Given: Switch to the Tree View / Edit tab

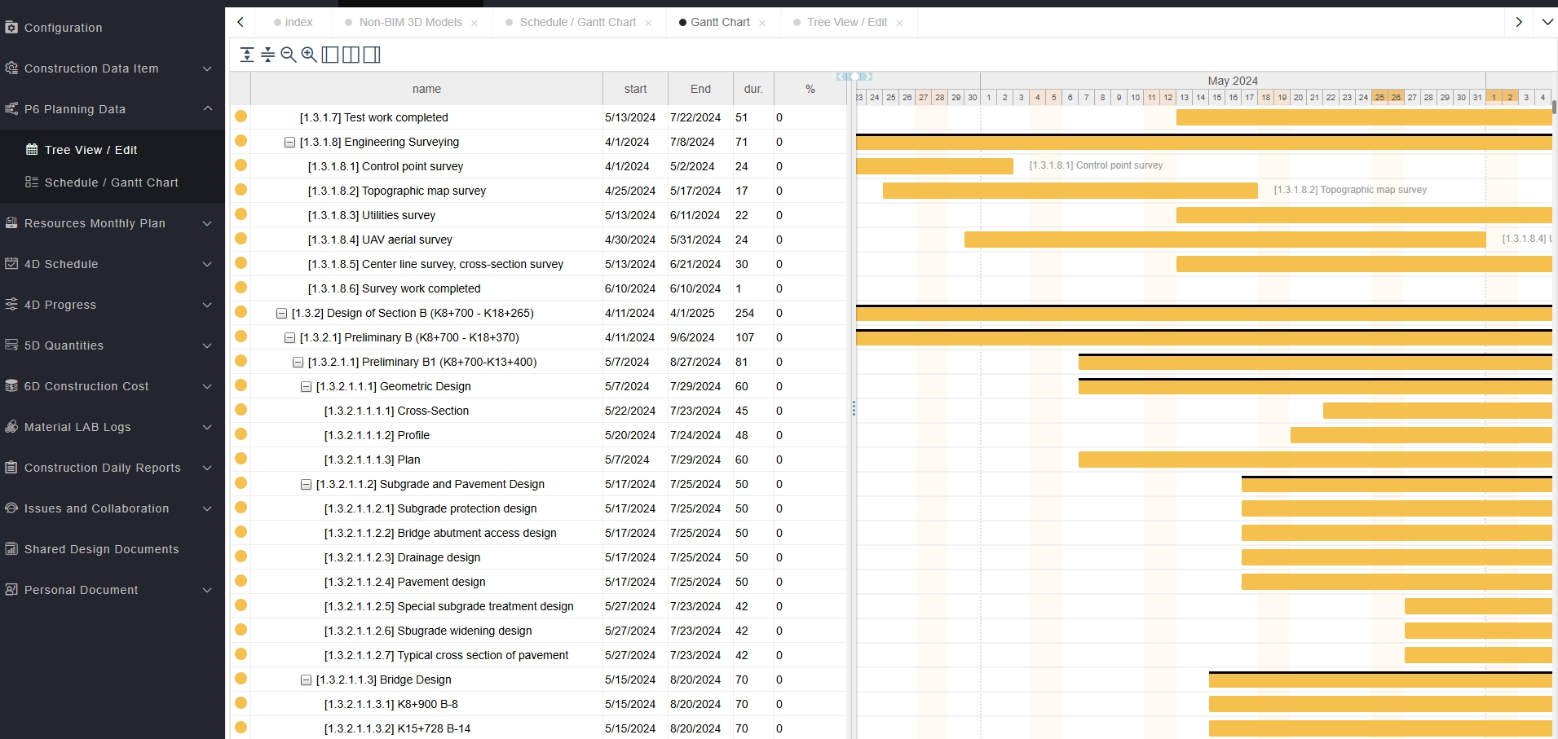Looking at the screenshot, I should click(x=847, y=22).
